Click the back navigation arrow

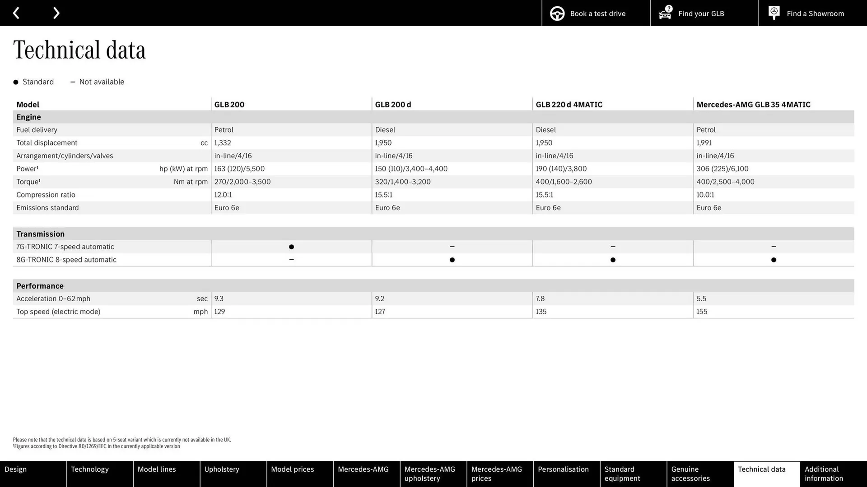16,13
